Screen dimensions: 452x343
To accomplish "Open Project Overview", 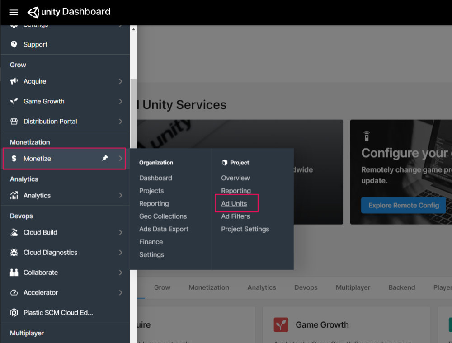I will coord(235,178).
